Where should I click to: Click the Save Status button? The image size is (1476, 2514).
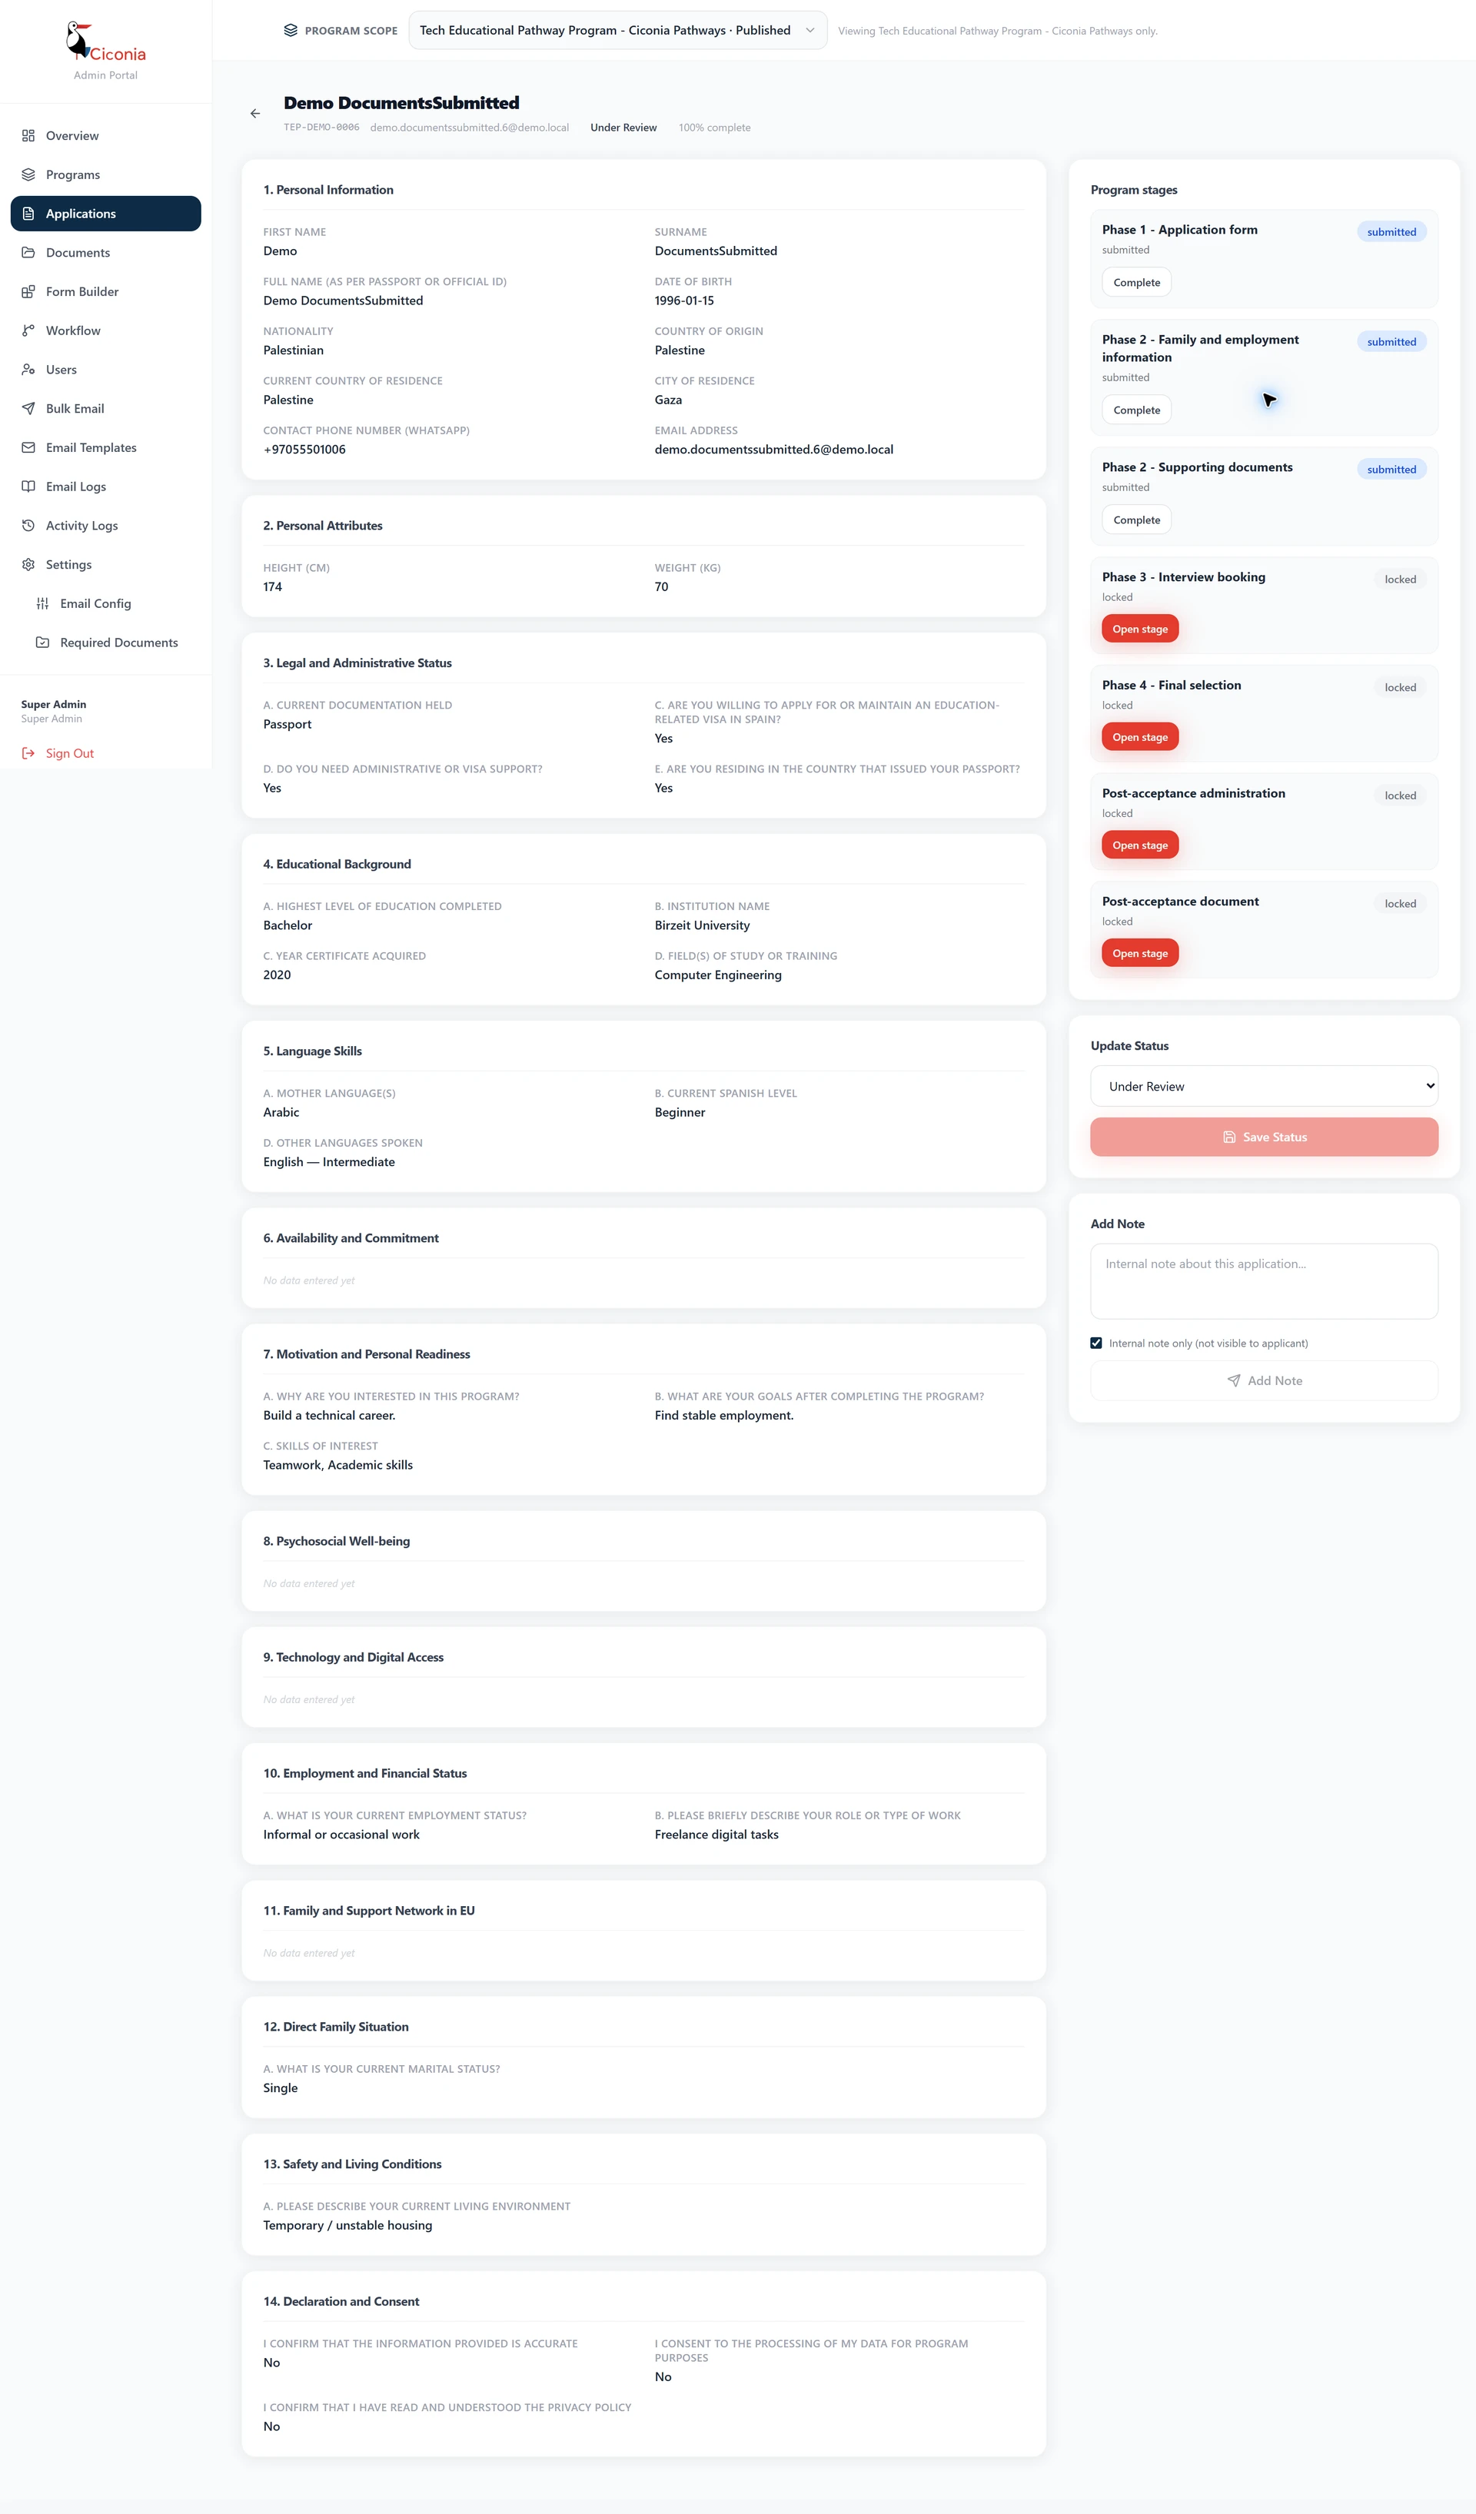point(1263,1137)
